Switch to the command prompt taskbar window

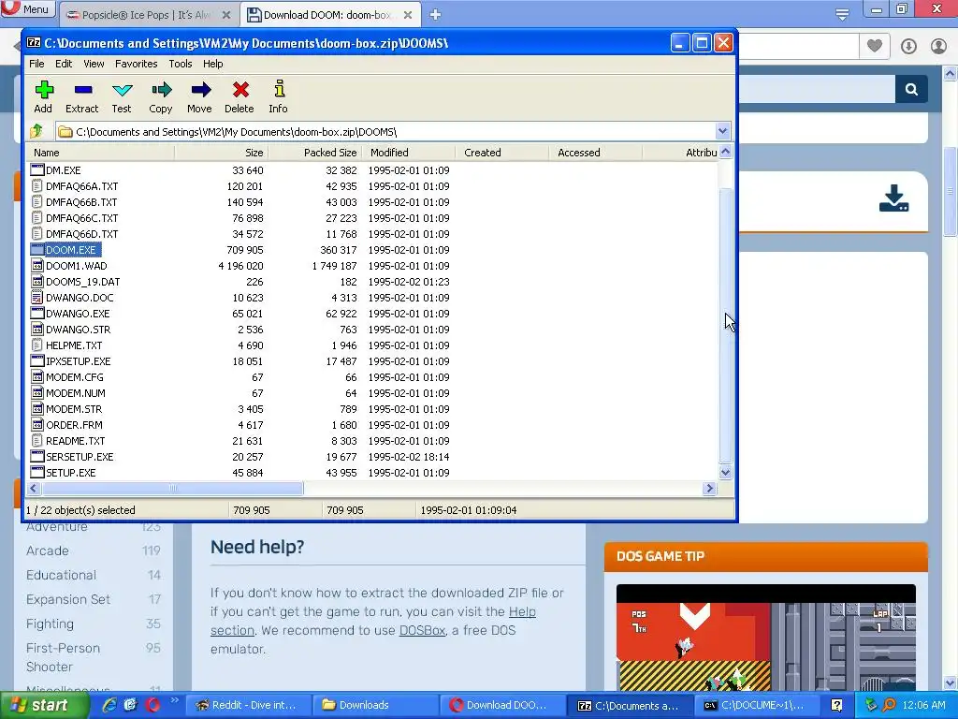tap(756, 705)
